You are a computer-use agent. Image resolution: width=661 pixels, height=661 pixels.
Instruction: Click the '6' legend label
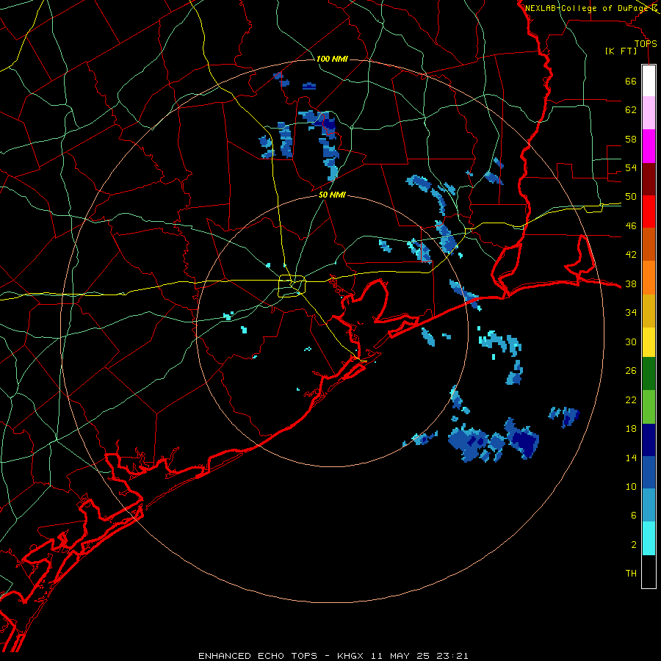[634, 516]
